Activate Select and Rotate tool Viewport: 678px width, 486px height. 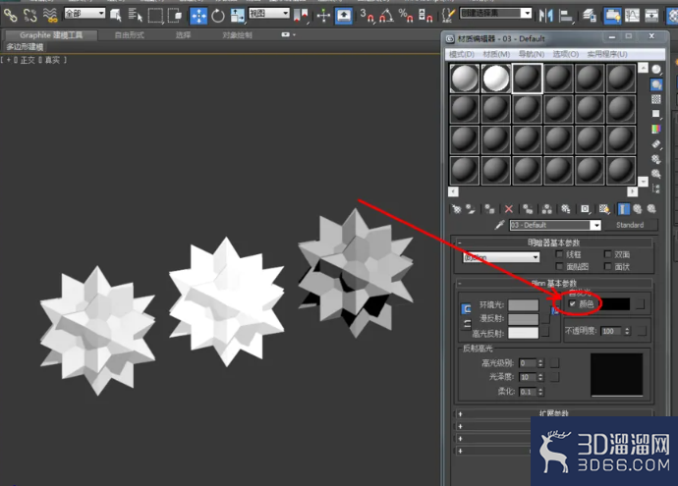click(218, 17)
